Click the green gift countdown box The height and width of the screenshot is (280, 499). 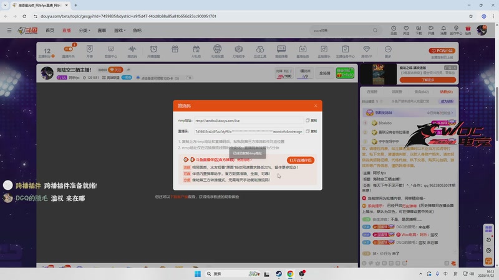click(345, 73)
